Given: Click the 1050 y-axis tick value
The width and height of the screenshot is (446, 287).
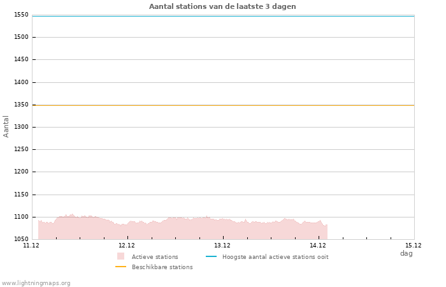Looking at the screenshot, I should tap(21, 239).
